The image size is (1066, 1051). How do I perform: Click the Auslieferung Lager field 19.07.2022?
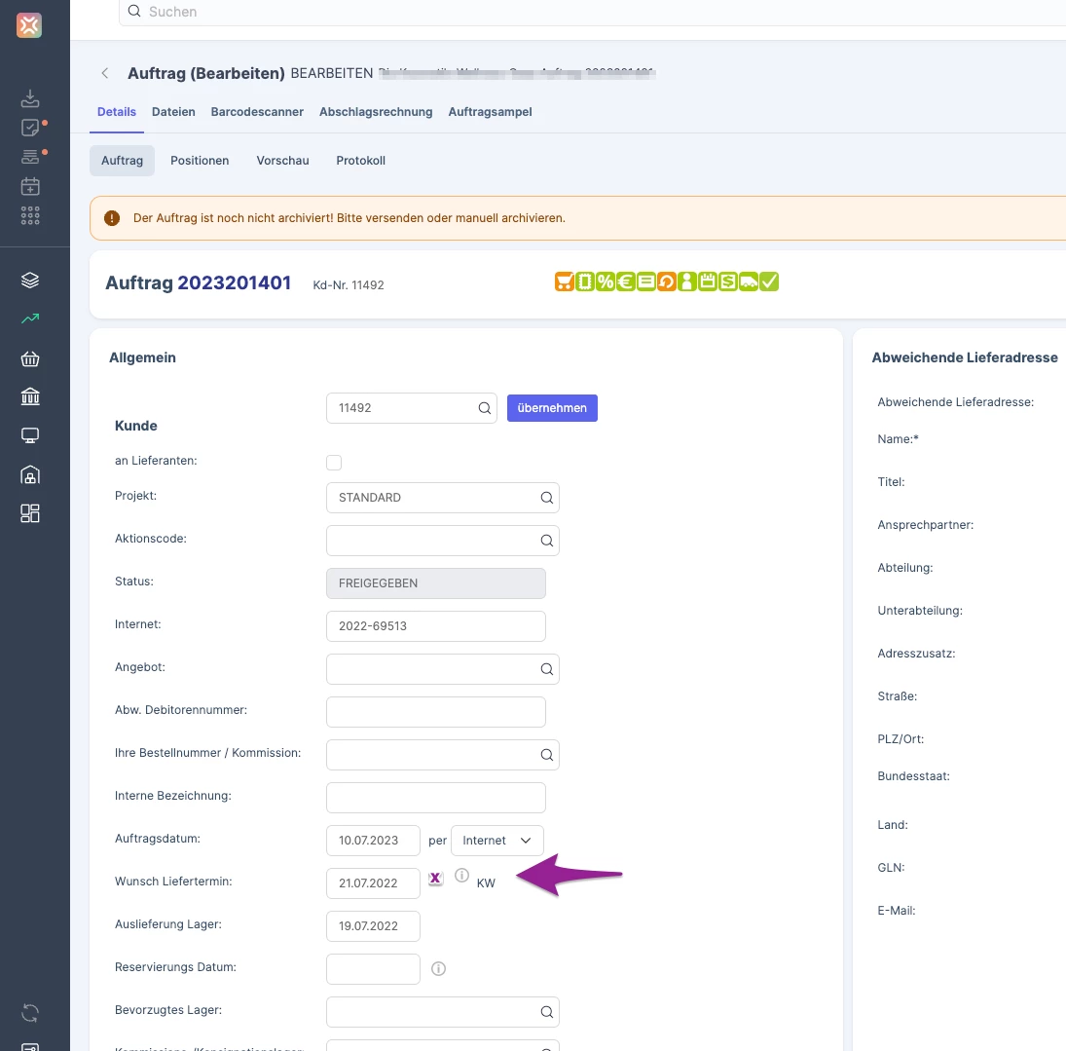pyautogui.click(x=373, y=926)
